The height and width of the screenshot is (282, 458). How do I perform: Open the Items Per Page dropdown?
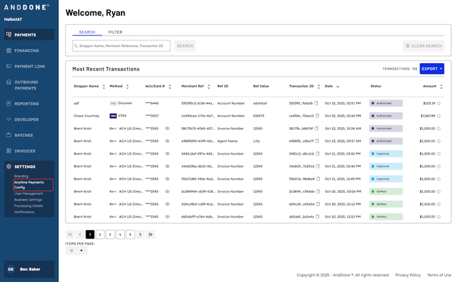pyautogui.click(x=77, y=251)
